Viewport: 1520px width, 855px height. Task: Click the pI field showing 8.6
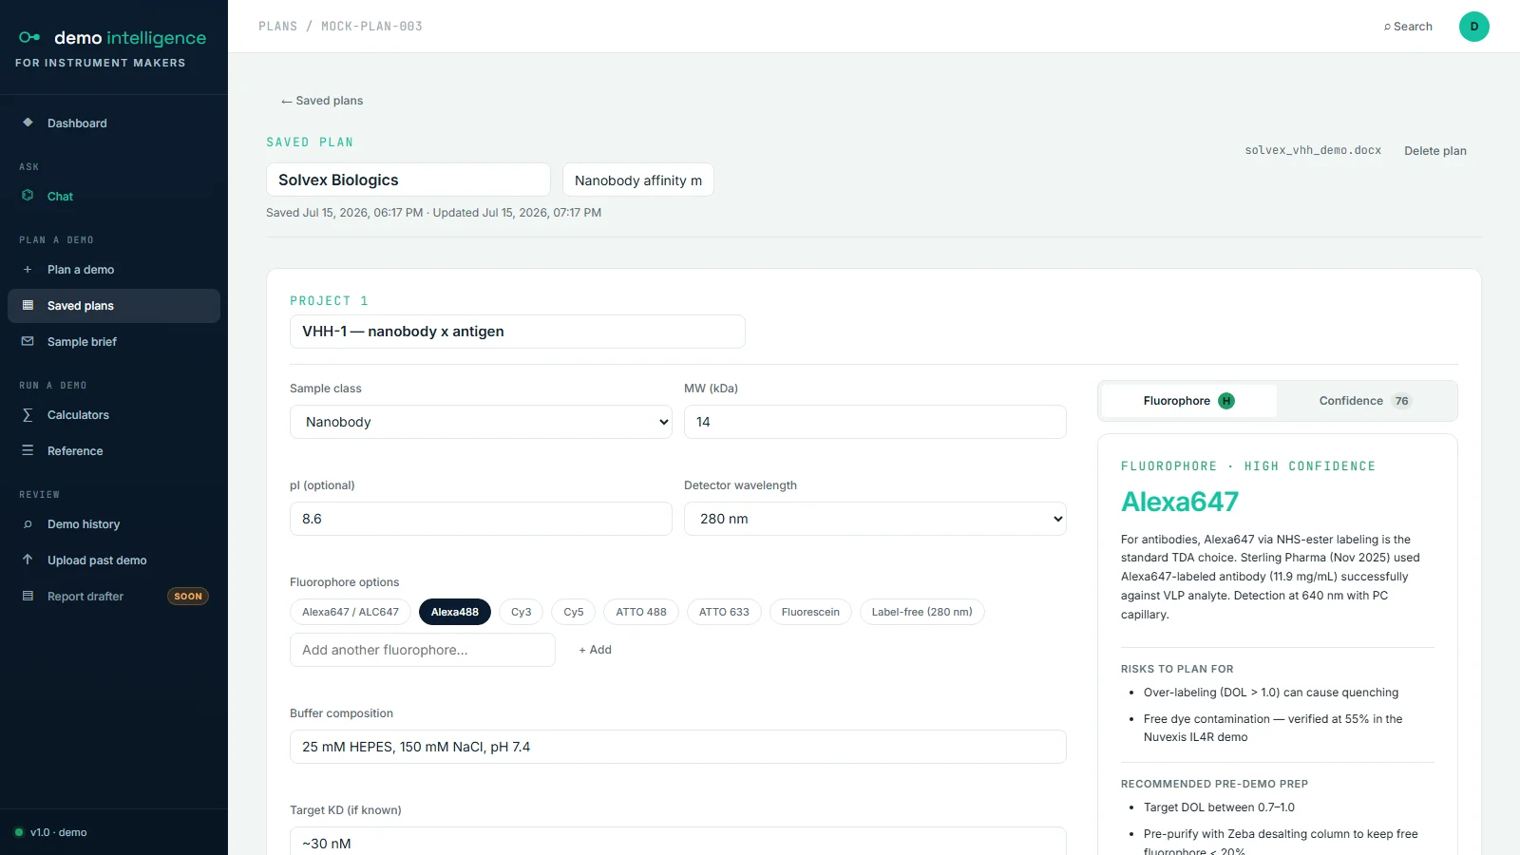click(481, 519)
